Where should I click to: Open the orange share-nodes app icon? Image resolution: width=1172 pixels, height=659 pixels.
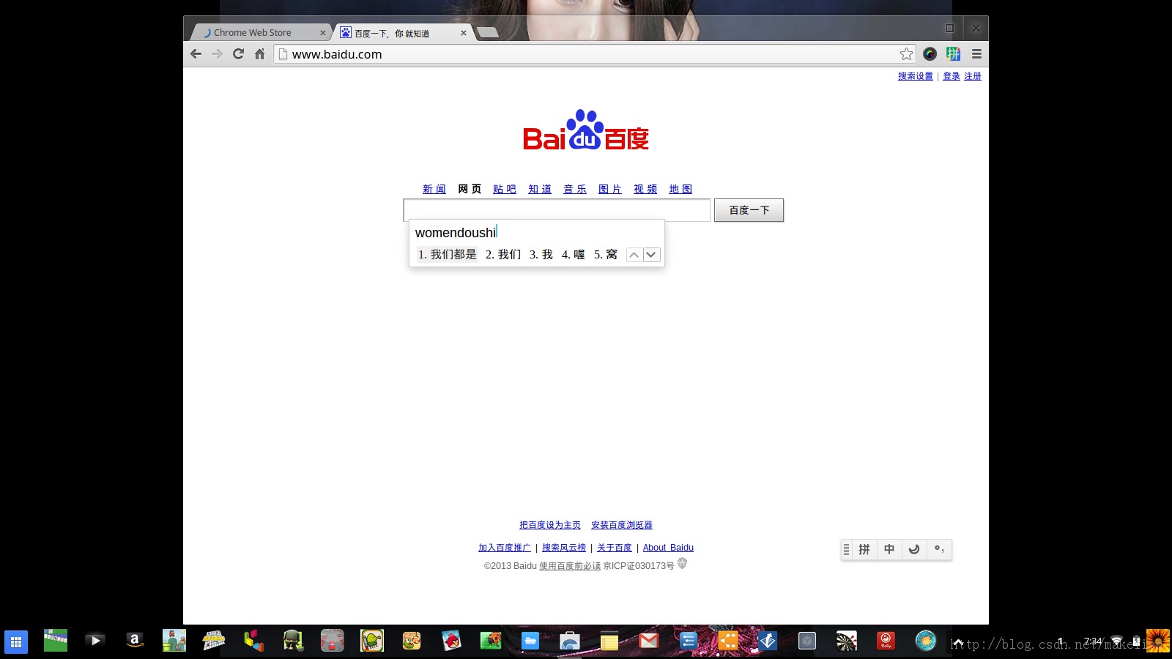click(728, 641)
